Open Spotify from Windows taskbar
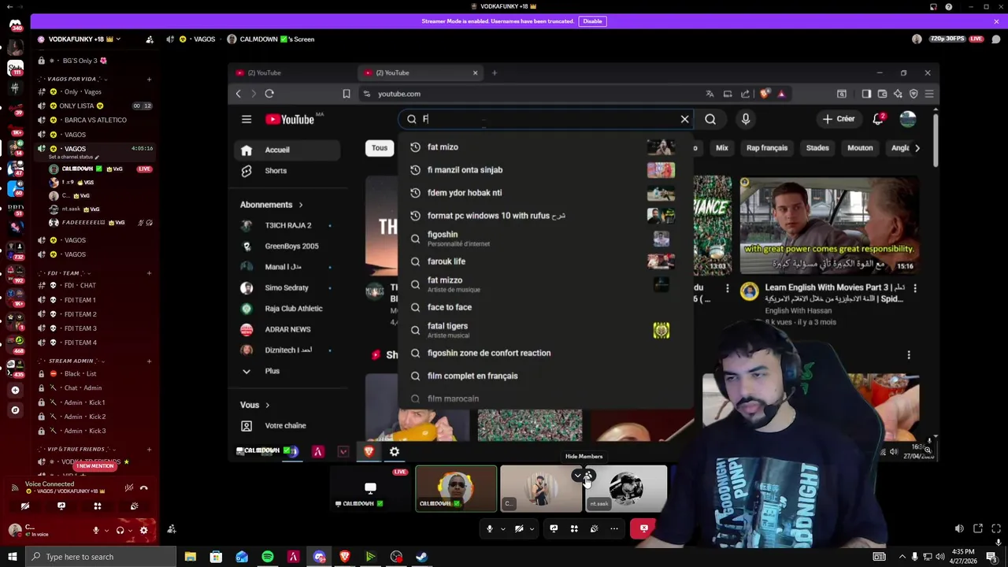The height and width of the screenshot is (567, 1008). (268, 557)
